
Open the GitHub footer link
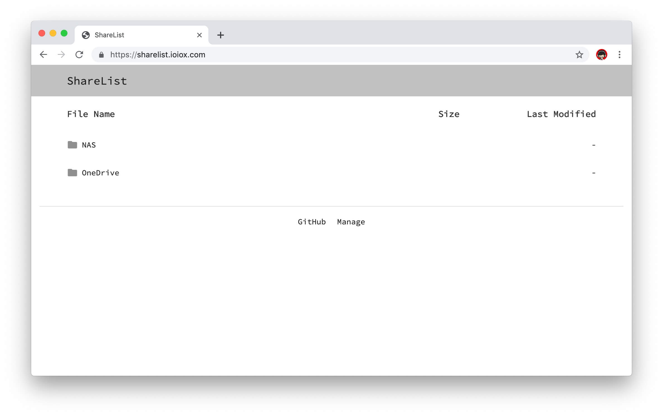pyautogui.click(x=312, y=222)
